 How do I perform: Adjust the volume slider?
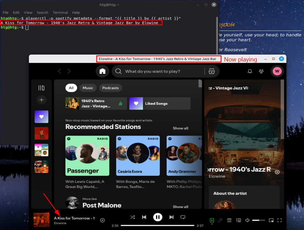[x=259, y=220]
